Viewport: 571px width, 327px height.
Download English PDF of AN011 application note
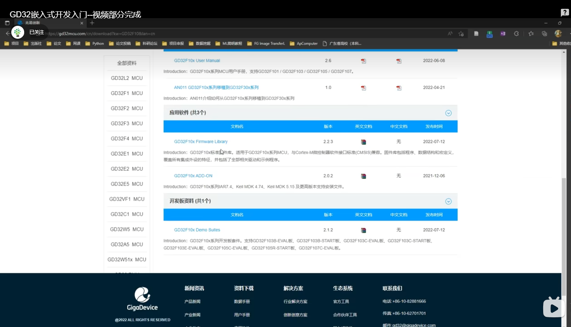(363, 88)
